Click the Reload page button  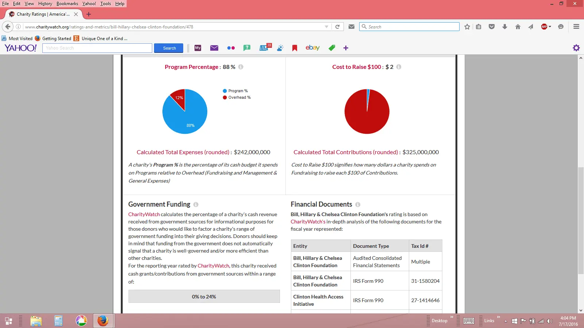tap(337, 27)
